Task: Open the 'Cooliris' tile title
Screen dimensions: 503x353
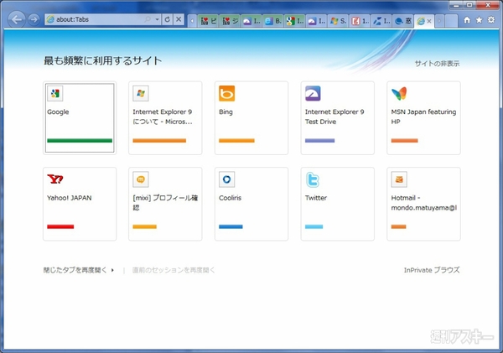Action: pos(230,198)
